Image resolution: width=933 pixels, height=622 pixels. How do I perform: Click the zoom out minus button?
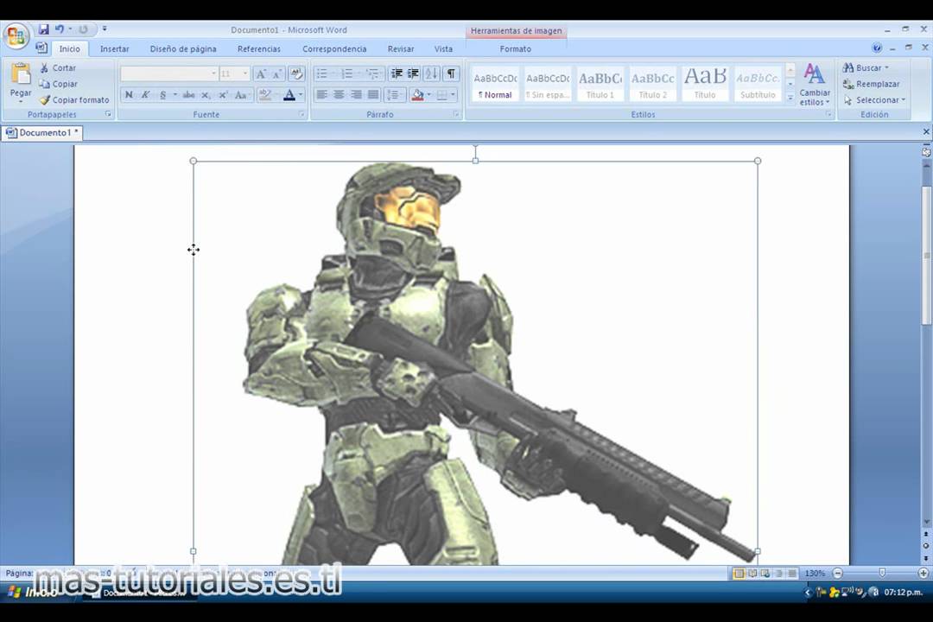click(838, 574)
